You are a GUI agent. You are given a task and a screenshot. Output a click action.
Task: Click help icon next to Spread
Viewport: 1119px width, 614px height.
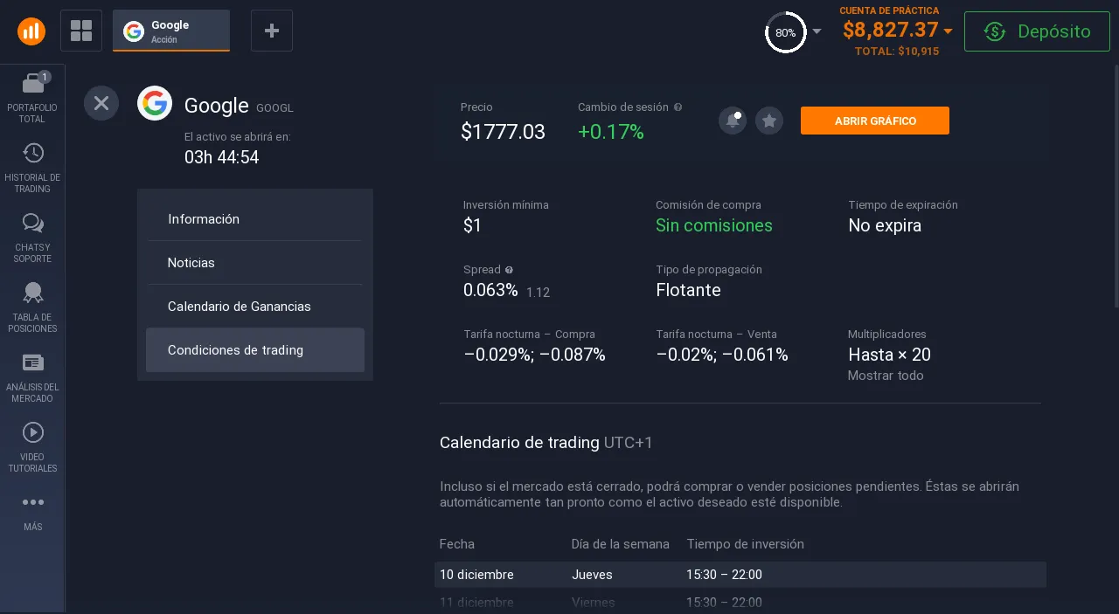tap(510, 270)
